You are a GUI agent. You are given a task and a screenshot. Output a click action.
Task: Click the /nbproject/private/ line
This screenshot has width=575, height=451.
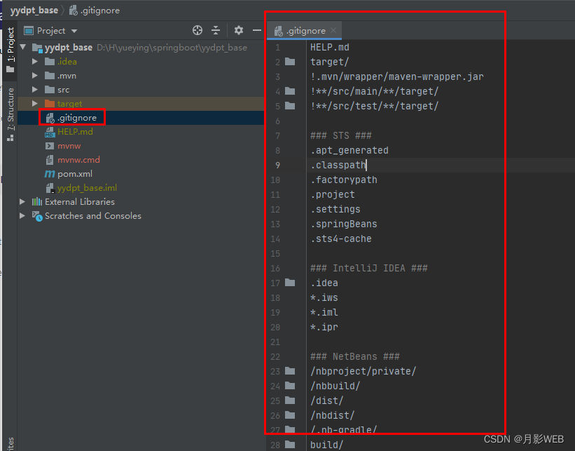point(363,371)
